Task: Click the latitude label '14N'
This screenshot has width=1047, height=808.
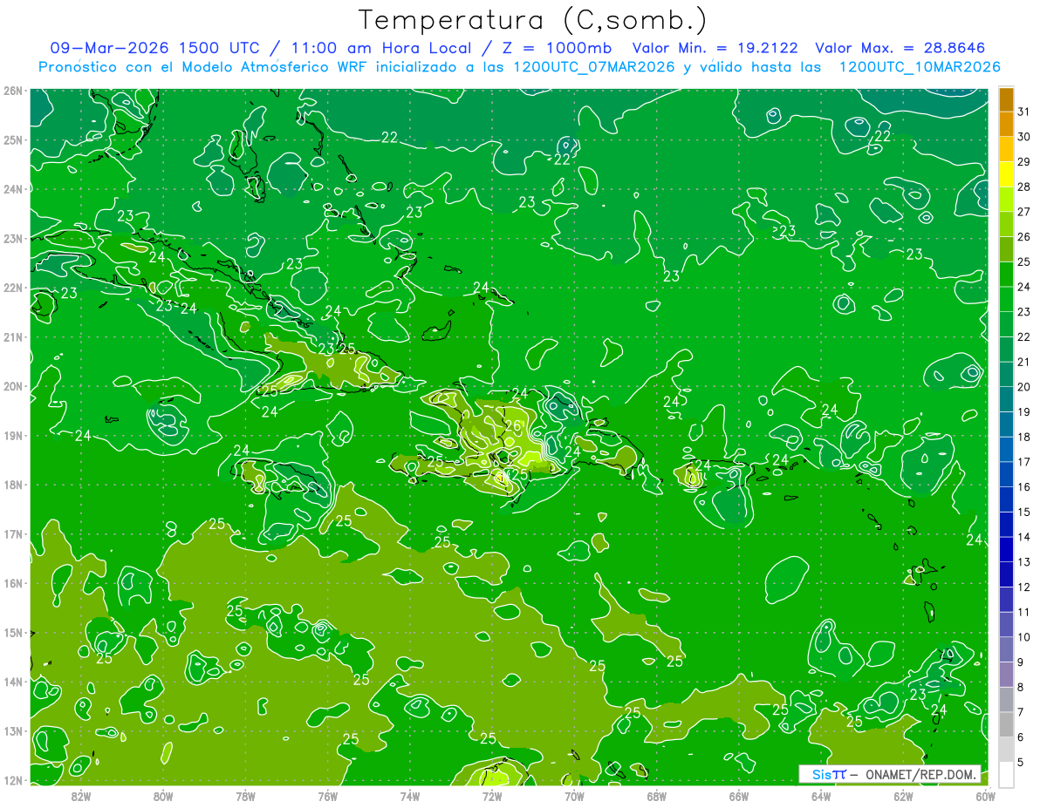Action: [13, 682]
